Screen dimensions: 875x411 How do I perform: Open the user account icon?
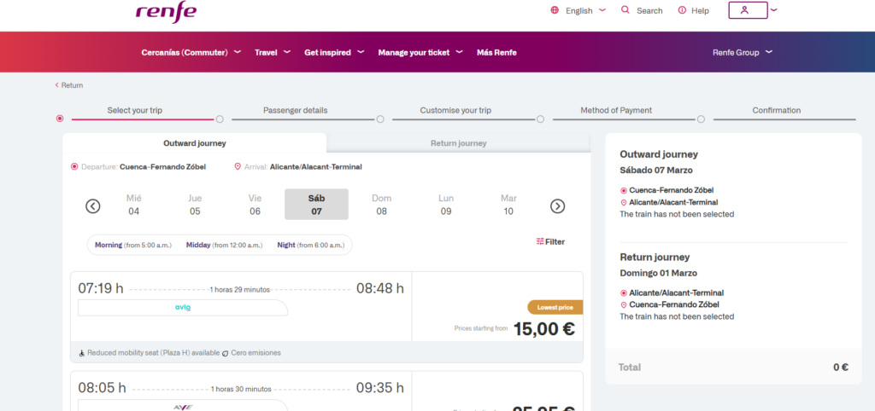click(x=743, y=10)
